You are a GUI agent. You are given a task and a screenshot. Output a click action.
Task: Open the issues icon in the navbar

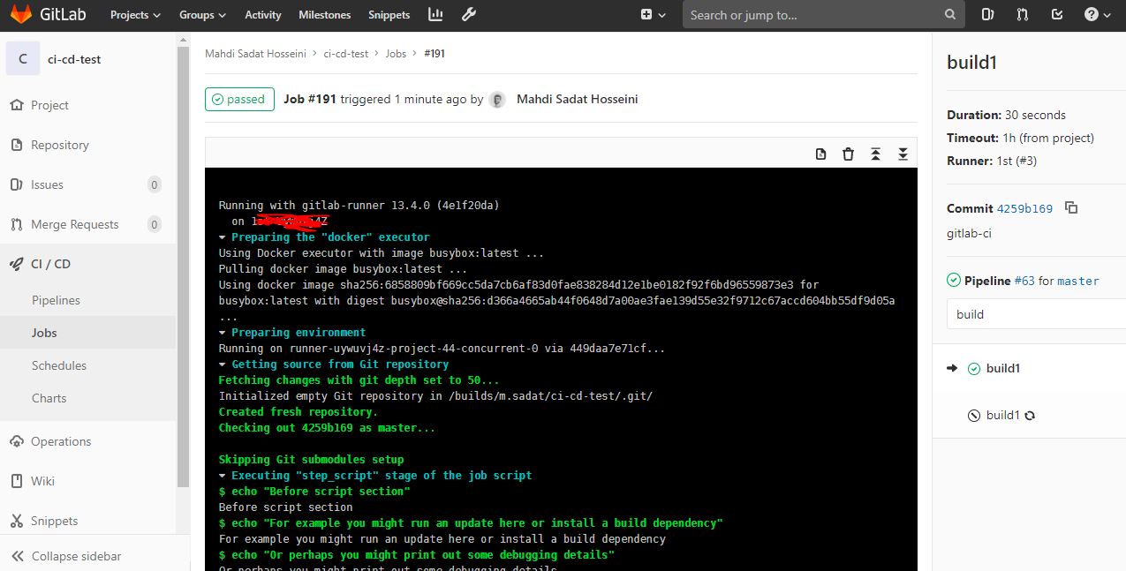click(x=987, y=15)
